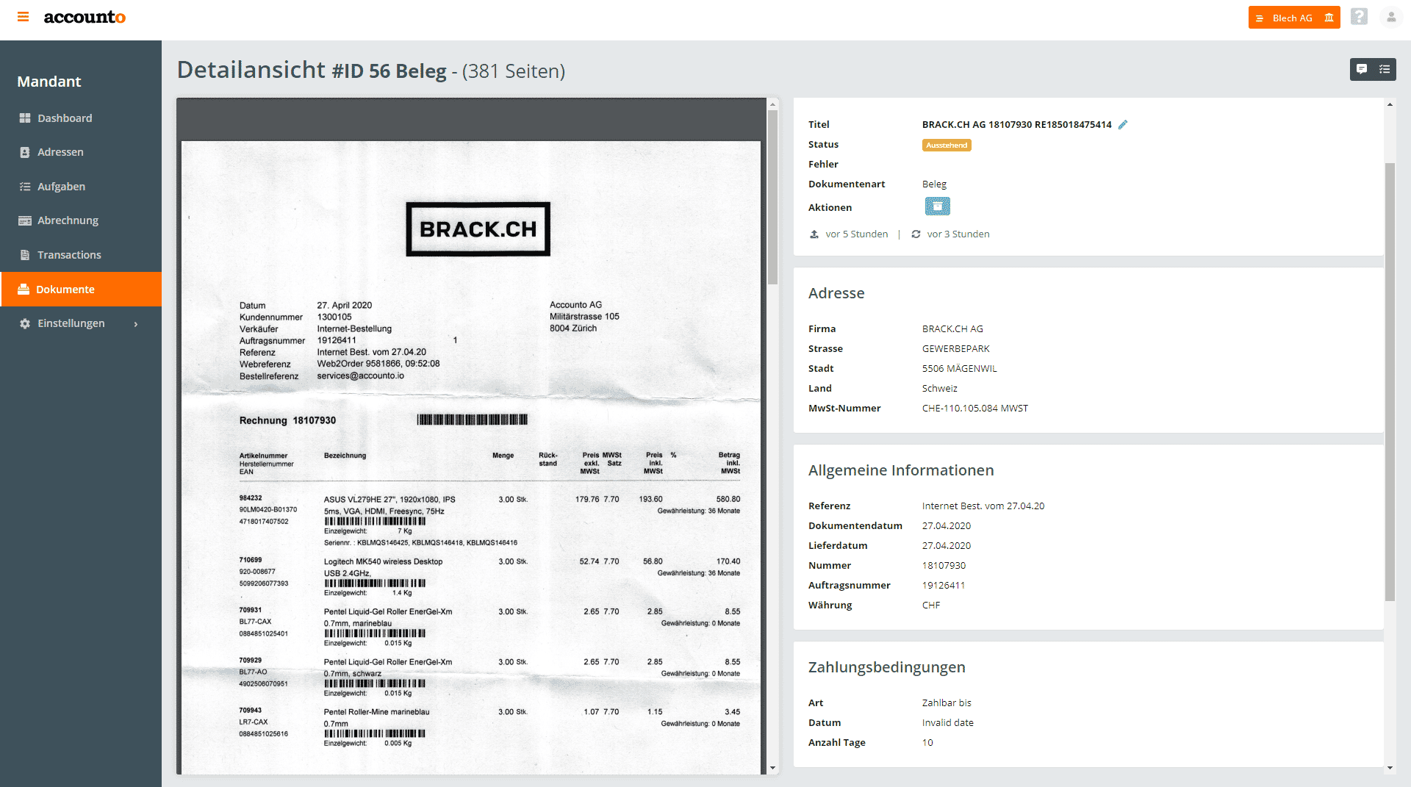Click the Ausstehend status badge
The height and width of the screenshot is (787, 1411).
[x=947, y=145]
